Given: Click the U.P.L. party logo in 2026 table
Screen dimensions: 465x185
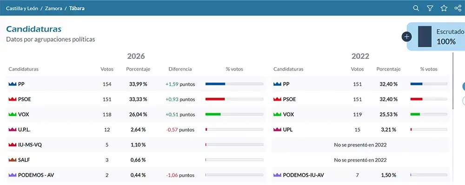Looking at the screenshot, I should [x=12, y=130].
